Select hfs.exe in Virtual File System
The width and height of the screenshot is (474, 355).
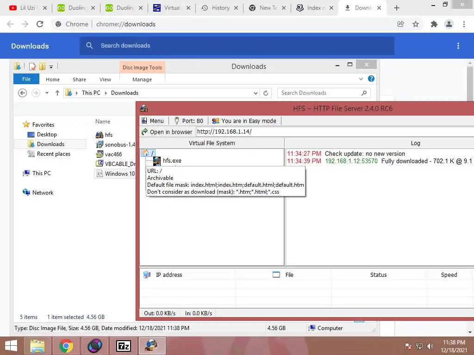click(168, 160)
